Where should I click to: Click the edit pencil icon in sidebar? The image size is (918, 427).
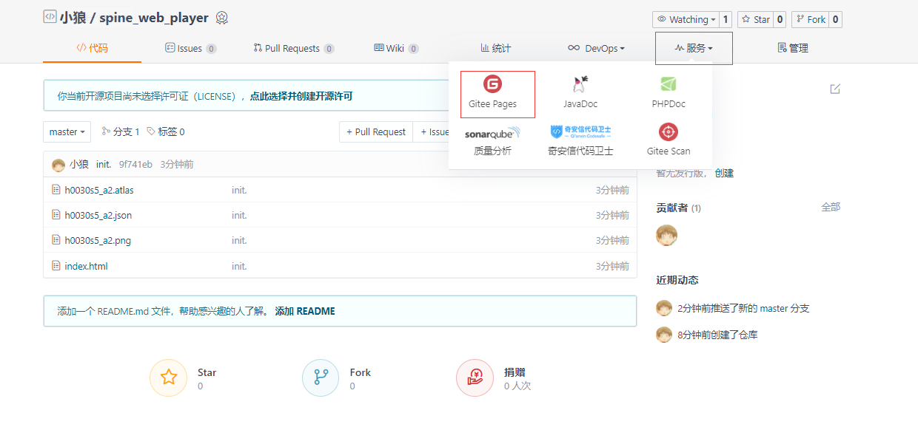point(835,89)
